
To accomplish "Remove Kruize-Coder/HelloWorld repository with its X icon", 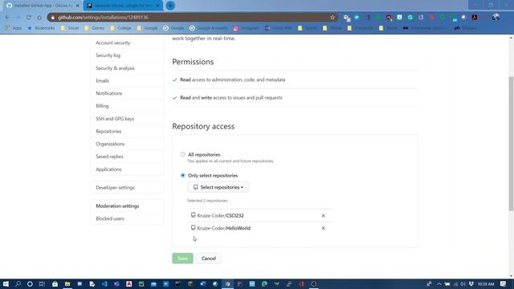I will pyautogui.click(x=323, y=228).
